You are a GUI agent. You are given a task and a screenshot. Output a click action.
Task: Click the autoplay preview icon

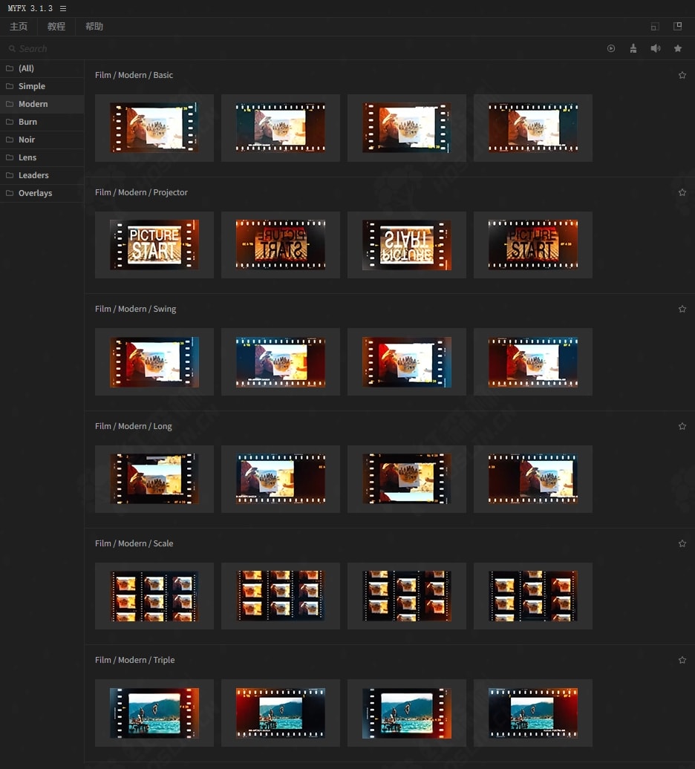[x=611, y=48]
